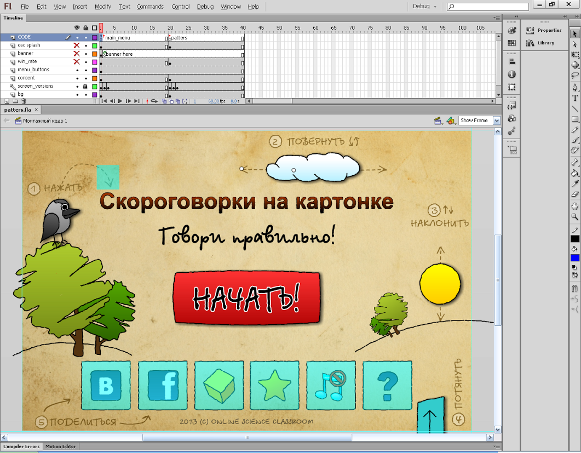This screenshot has width=581, height=453.
Task: Open the Timeline panel options menu
Action: coord(497,18)
